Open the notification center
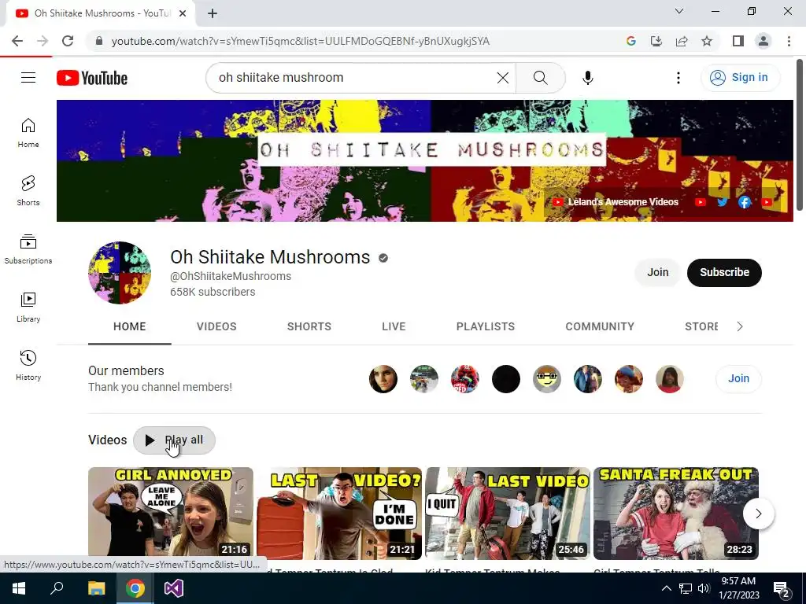This screenshot has height=604, width=806. coord(782,588)
